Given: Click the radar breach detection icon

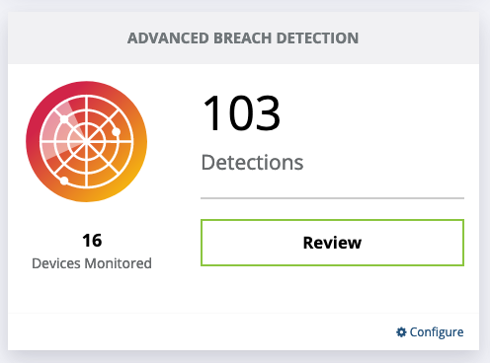Looking at the screenshot, I should [x=86, y=141].
